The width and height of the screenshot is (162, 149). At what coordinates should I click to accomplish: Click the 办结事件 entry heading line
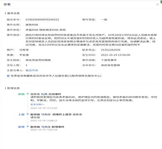[46, 94]
